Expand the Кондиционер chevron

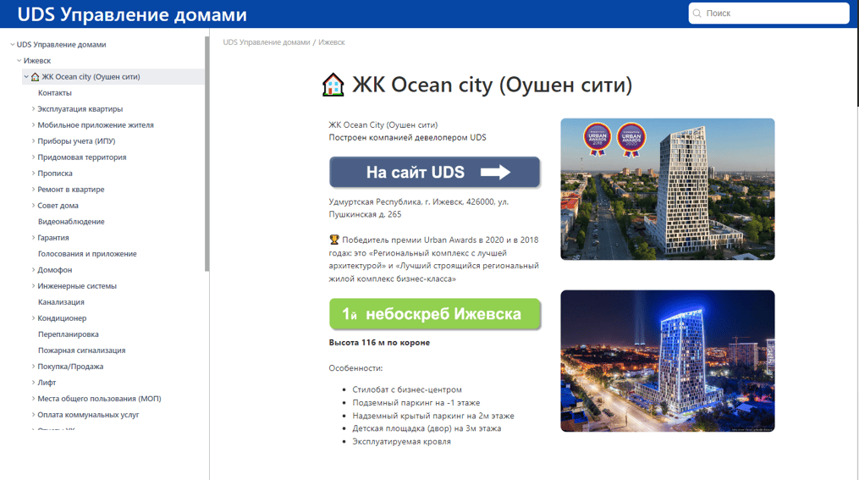[x=33, y=318]
